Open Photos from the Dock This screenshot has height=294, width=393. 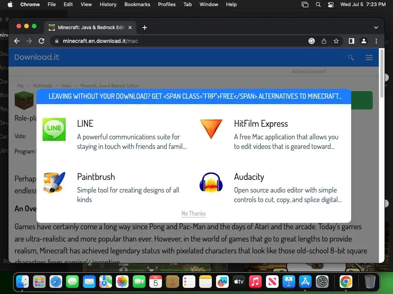(x=122, y=282)
